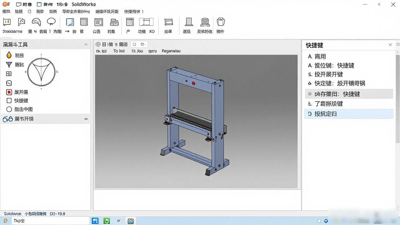Click the grid table icon in the left panel

click(x=9, y=74)
